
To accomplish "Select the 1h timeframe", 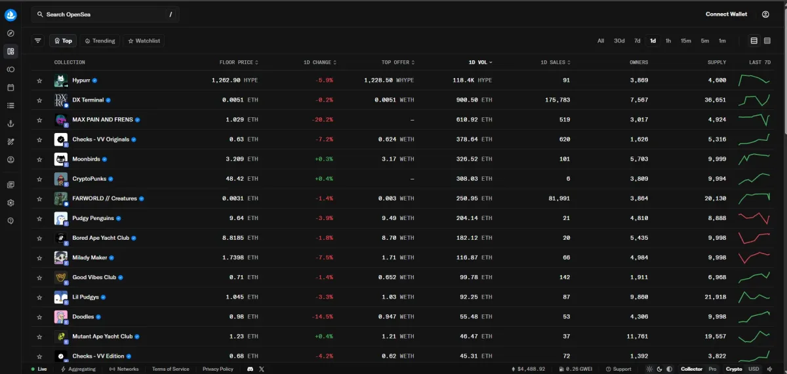I will [668, 41].
